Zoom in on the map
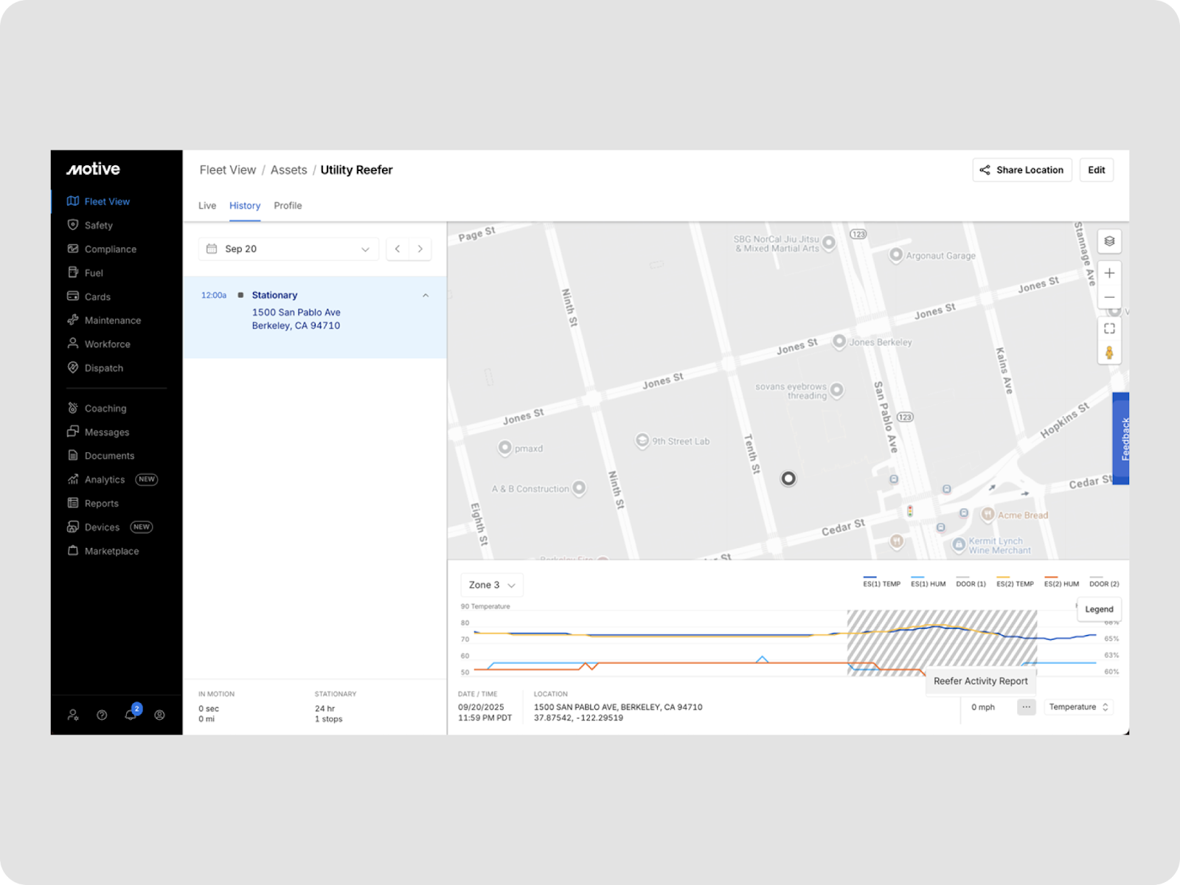The image size is (1180, 885). coord(1109,273)
